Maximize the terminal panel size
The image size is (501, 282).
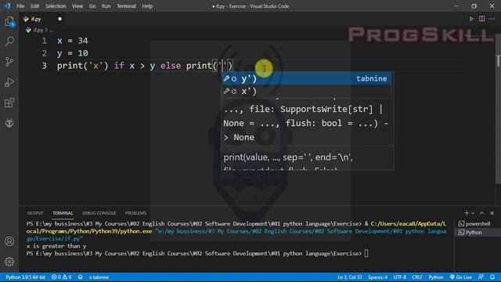tap(482, 213)
